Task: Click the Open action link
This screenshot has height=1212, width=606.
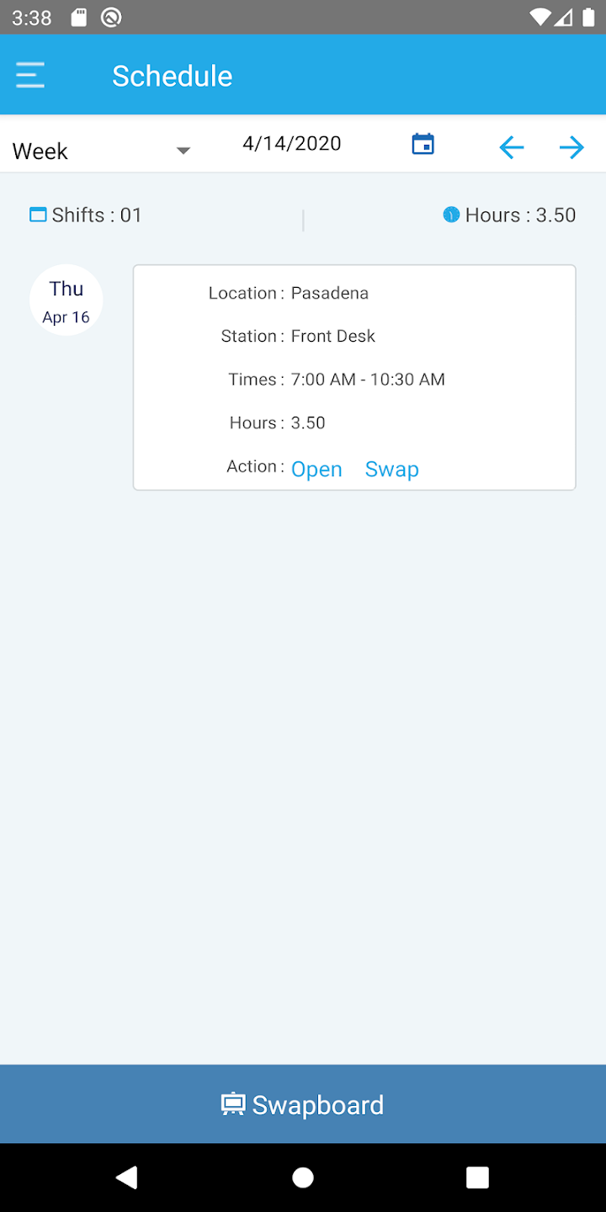Action: click(316, 469)
